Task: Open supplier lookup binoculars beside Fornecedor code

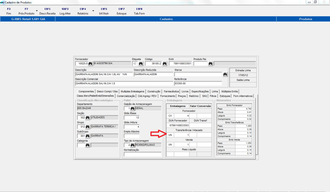Action: coord(90,63)
